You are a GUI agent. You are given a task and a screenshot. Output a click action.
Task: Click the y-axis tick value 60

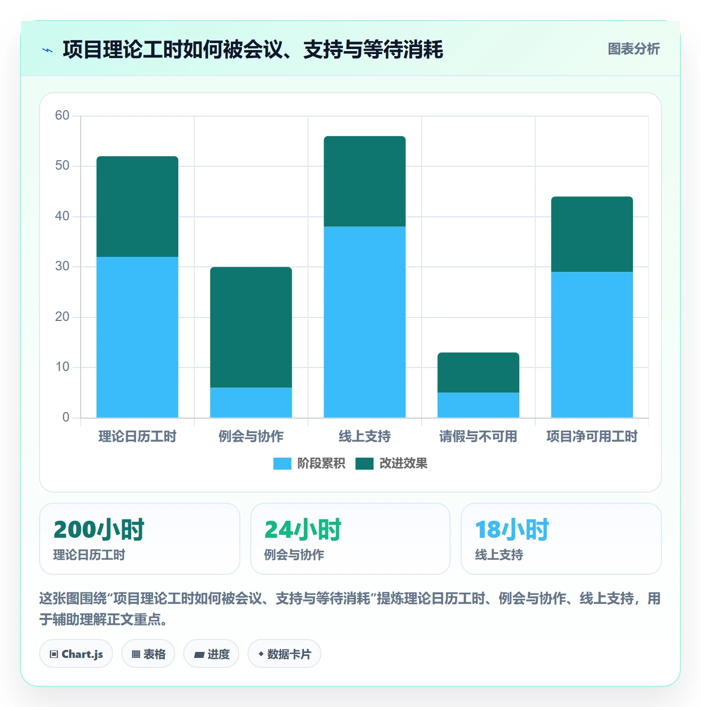pyautogui.click(x=62, y=116)
